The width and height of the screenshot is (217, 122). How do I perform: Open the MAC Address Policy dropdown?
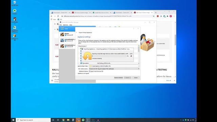coord(114,69)
